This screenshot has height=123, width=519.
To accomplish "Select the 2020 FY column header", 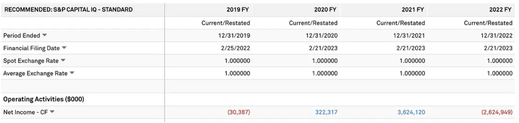I will (326, 10).
